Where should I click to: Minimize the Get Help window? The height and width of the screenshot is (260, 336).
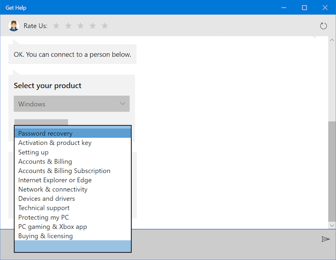[x=284, y=8]
